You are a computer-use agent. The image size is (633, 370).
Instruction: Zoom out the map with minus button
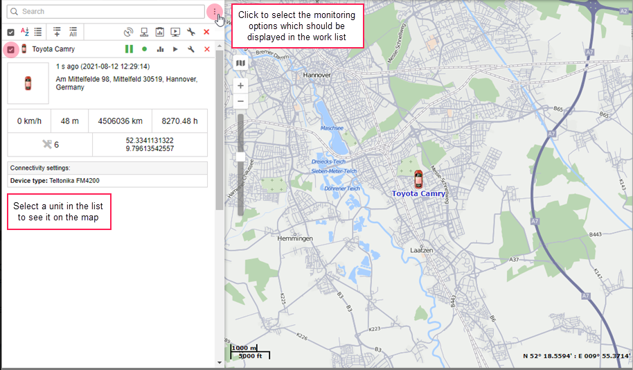click(240, 101)
